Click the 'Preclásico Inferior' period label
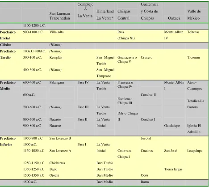209x187 pixels. point(8,141)
